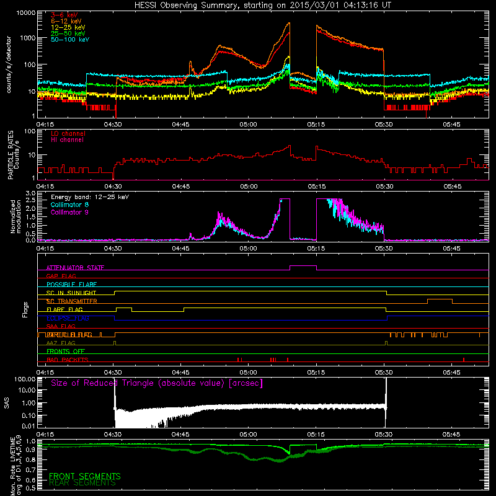The image size is (496, 496).
Task: Click the 'Energy band: 12-25 keV' label
Action: tap(89, 197)
